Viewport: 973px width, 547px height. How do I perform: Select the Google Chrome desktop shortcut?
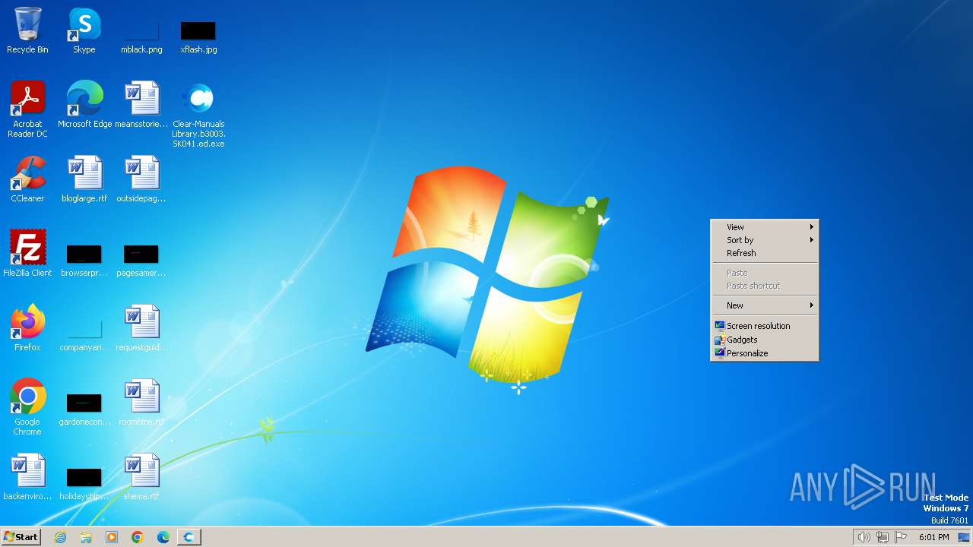click(x=27, y=407)
